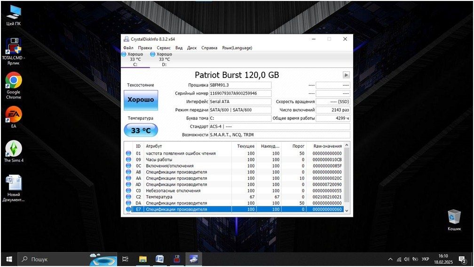Open volume control tray icon
The image size is (474, 267).
point(407,259)
